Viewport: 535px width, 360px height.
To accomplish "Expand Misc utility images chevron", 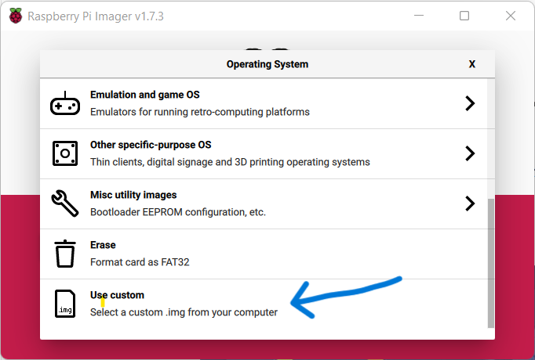I will [x=470, y=203].
